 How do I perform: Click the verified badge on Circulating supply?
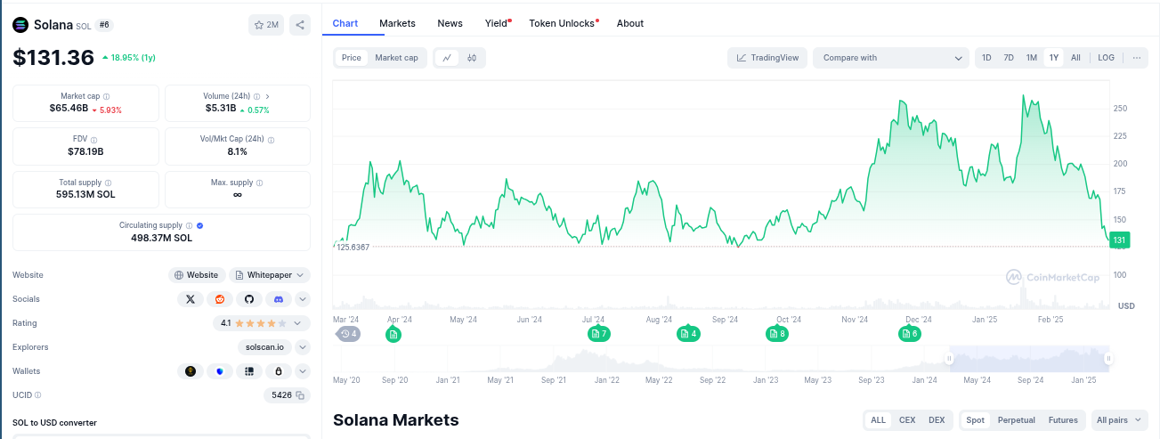pos(199,226)
